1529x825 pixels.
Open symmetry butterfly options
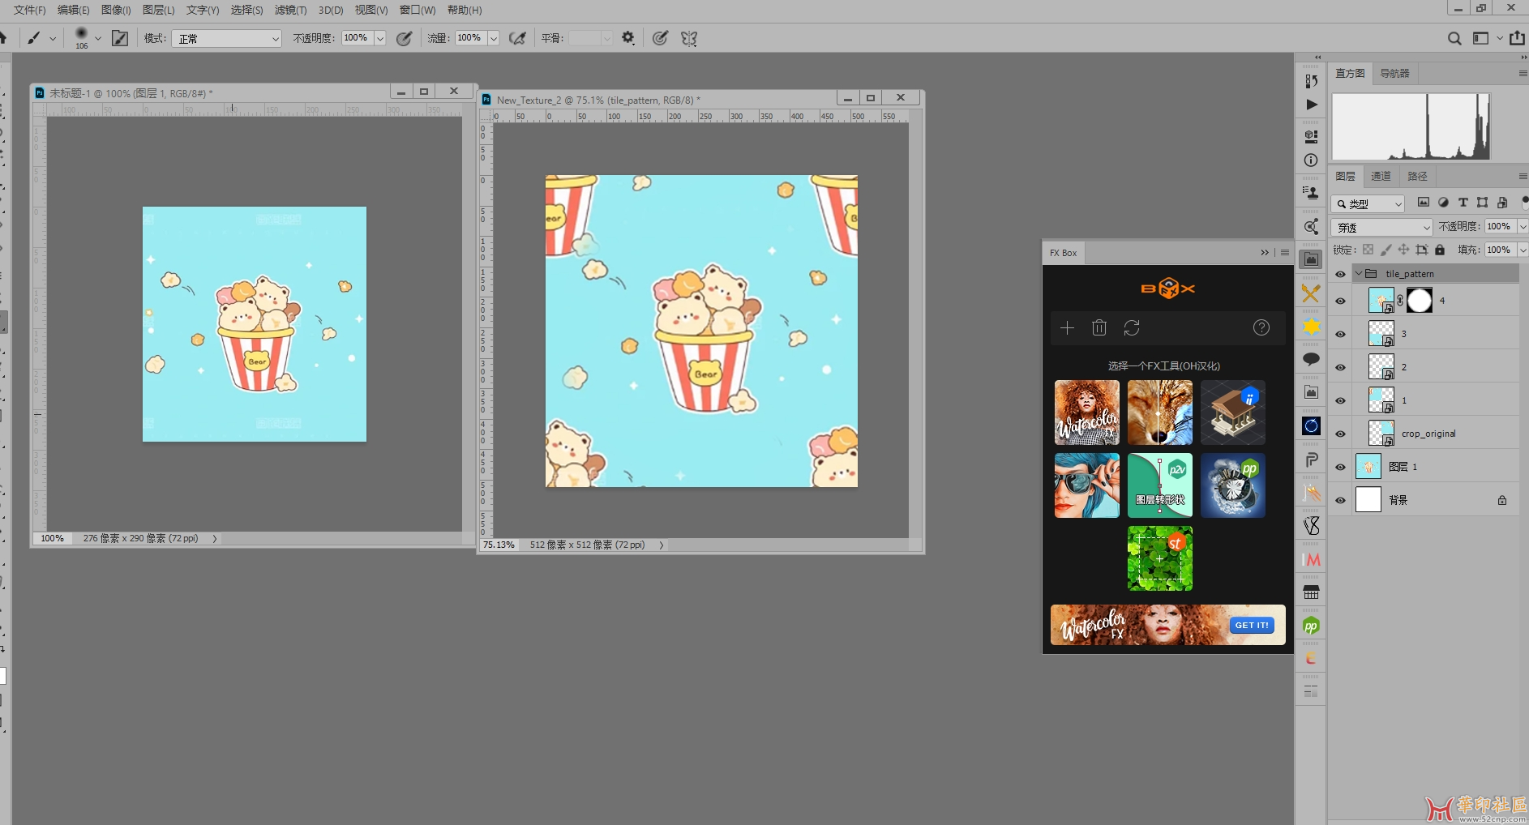(x=689, y=38)
